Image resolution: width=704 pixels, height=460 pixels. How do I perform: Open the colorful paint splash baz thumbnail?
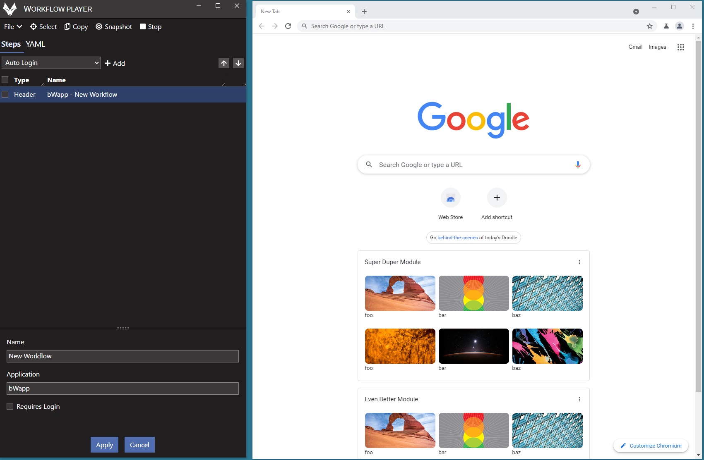coord(548,346)
